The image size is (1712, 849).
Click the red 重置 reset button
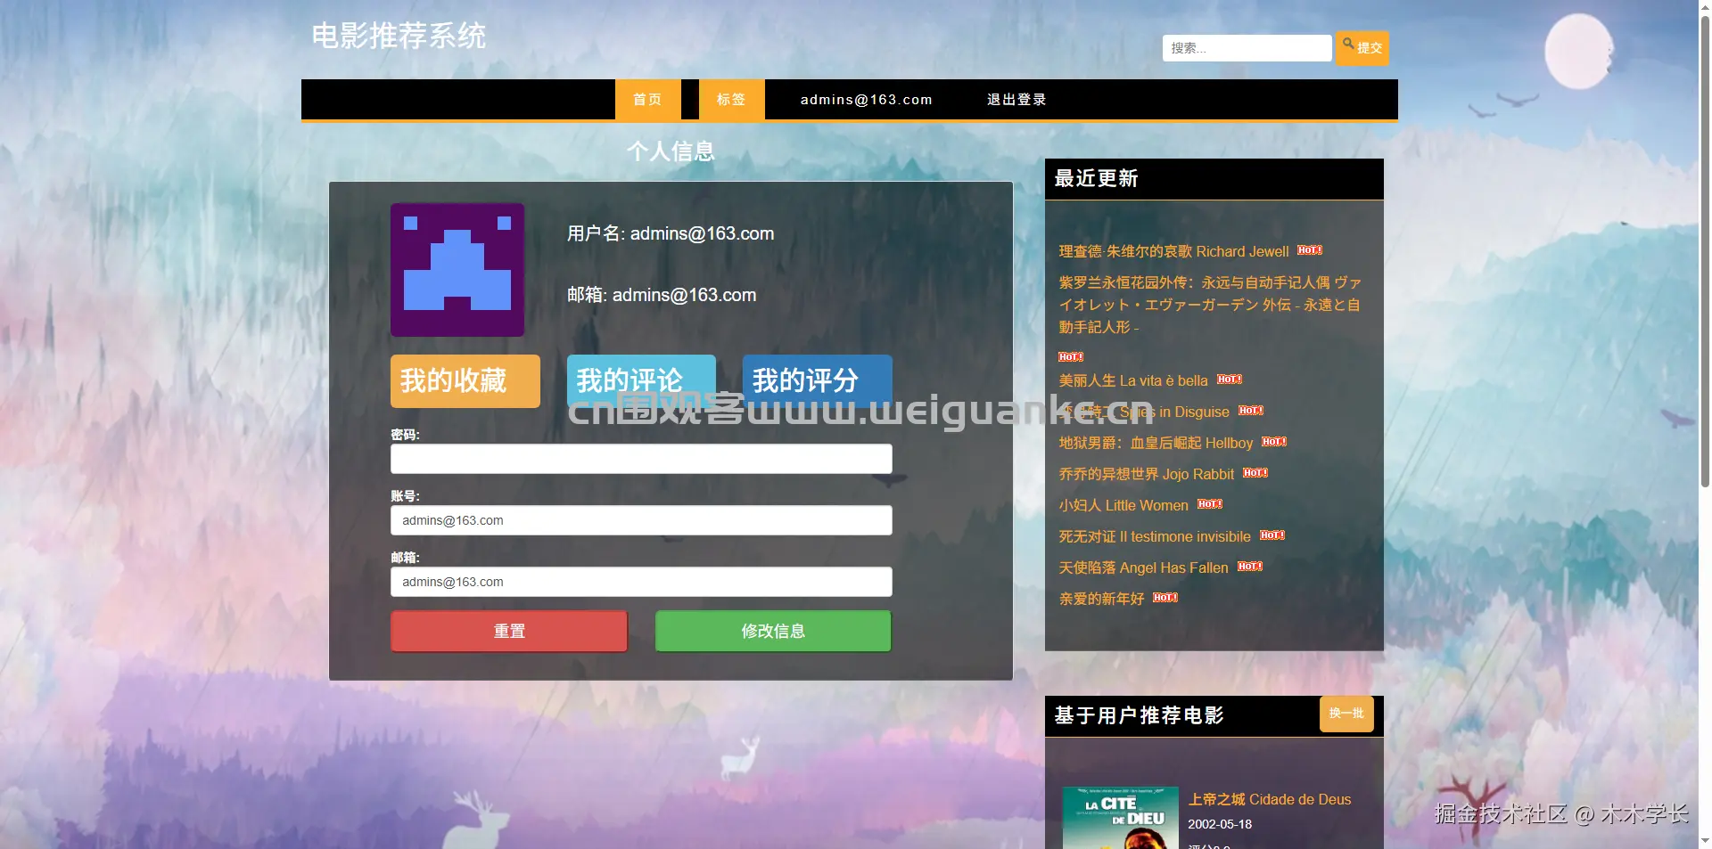[508, 631]
